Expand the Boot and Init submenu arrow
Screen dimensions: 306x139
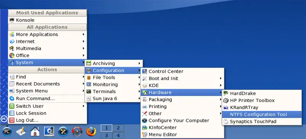click(x=221, y=78)
